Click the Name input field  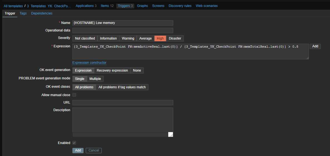tap(123, 23)
